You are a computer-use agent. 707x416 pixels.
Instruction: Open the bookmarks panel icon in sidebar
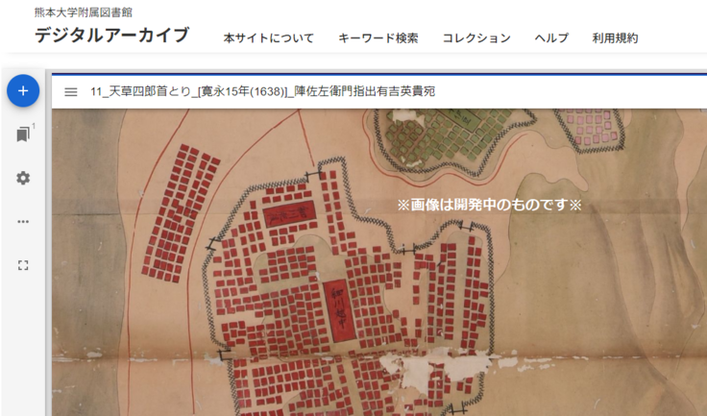pyautogui.click(x=23, y=135)
